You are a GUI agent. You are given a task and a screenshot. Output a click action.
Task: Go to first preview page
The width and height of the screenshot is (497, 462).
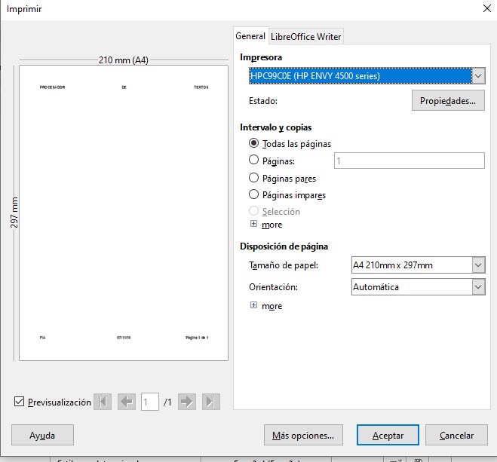[103, 402]
